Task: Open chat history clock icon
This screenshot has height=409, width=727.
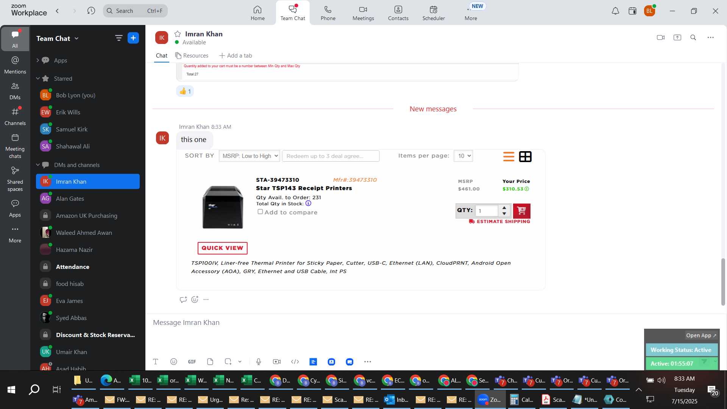Action: pos(91,11)
